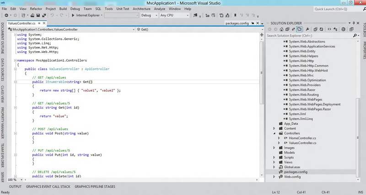Close the ValuesController.cs tab with its X
Screen dimensions: 366x195
(x=44, y=23)
